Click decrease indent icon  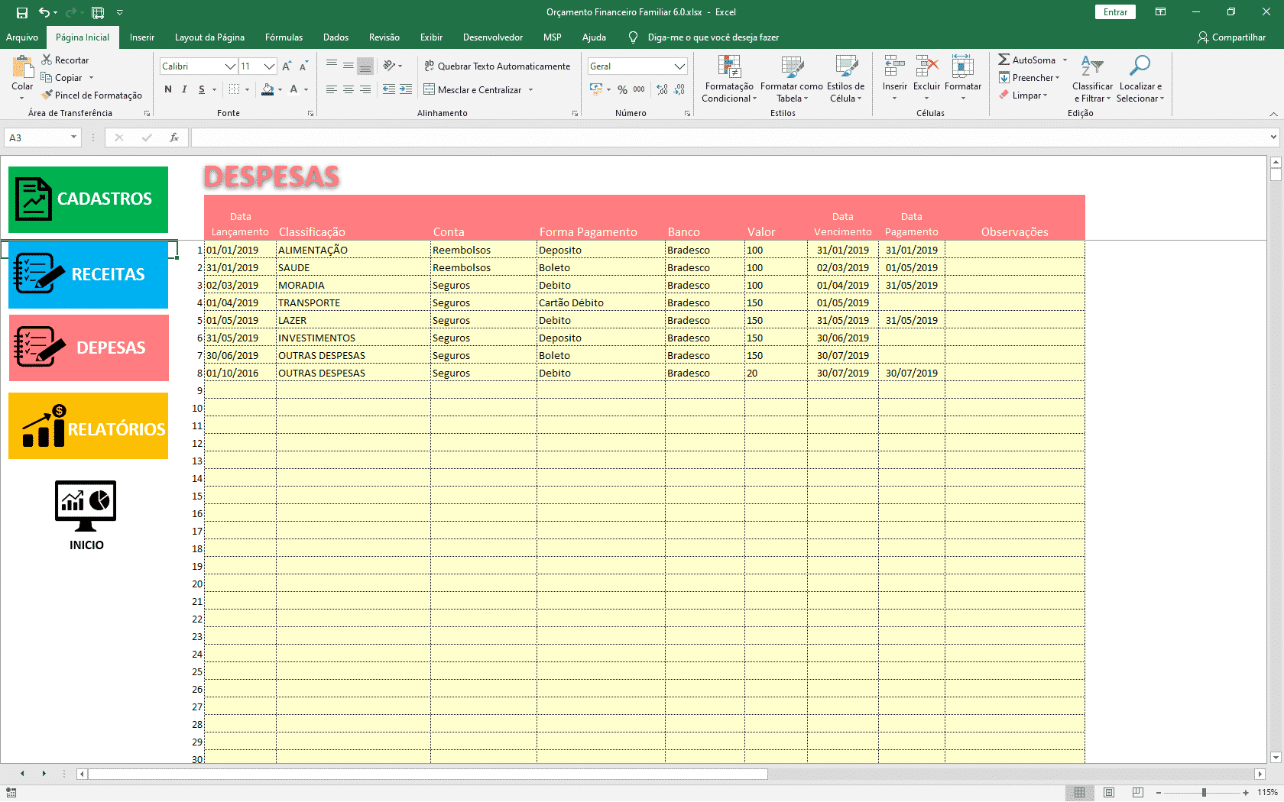(x=389, y=89)
